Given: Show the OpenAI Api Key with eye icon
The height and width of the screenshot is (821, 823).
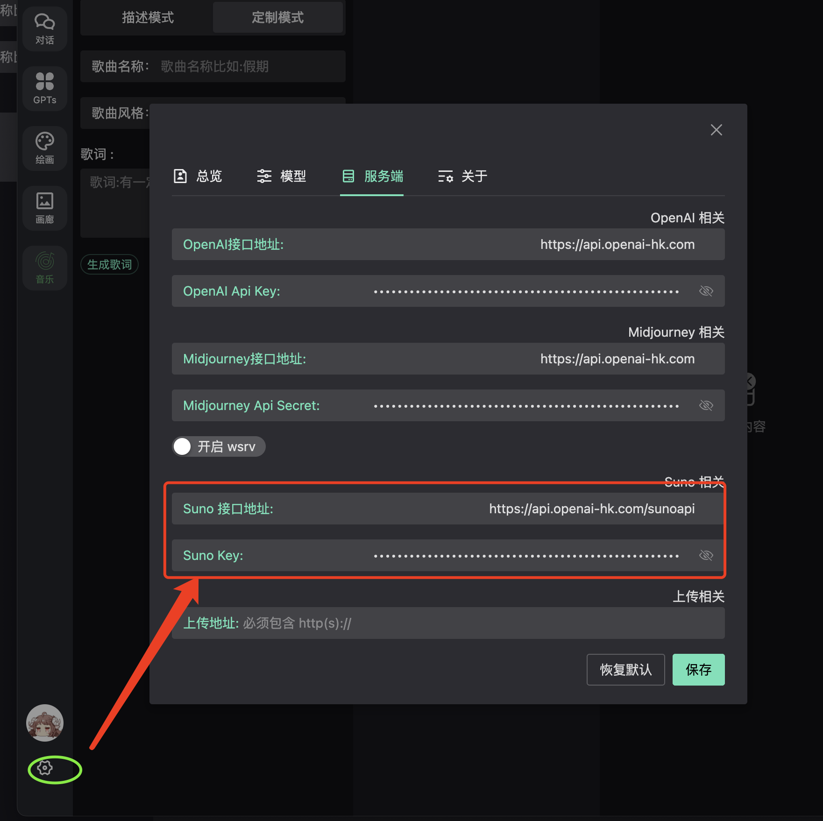Looking at the screenshot, I should (x=706, y=291).
